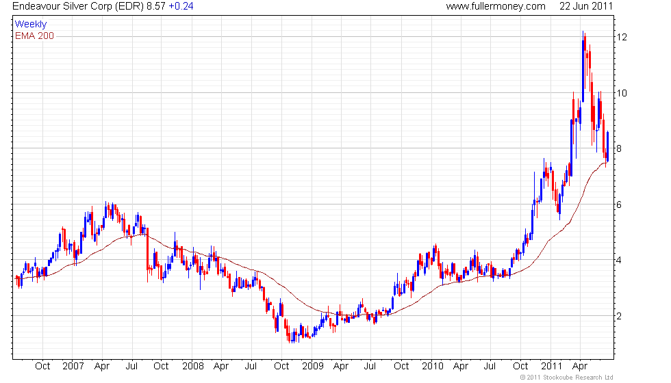Viewport: 671px width, 383px height.
Task: Click the 2011 year label on the time axis
Action: point(551,366)
